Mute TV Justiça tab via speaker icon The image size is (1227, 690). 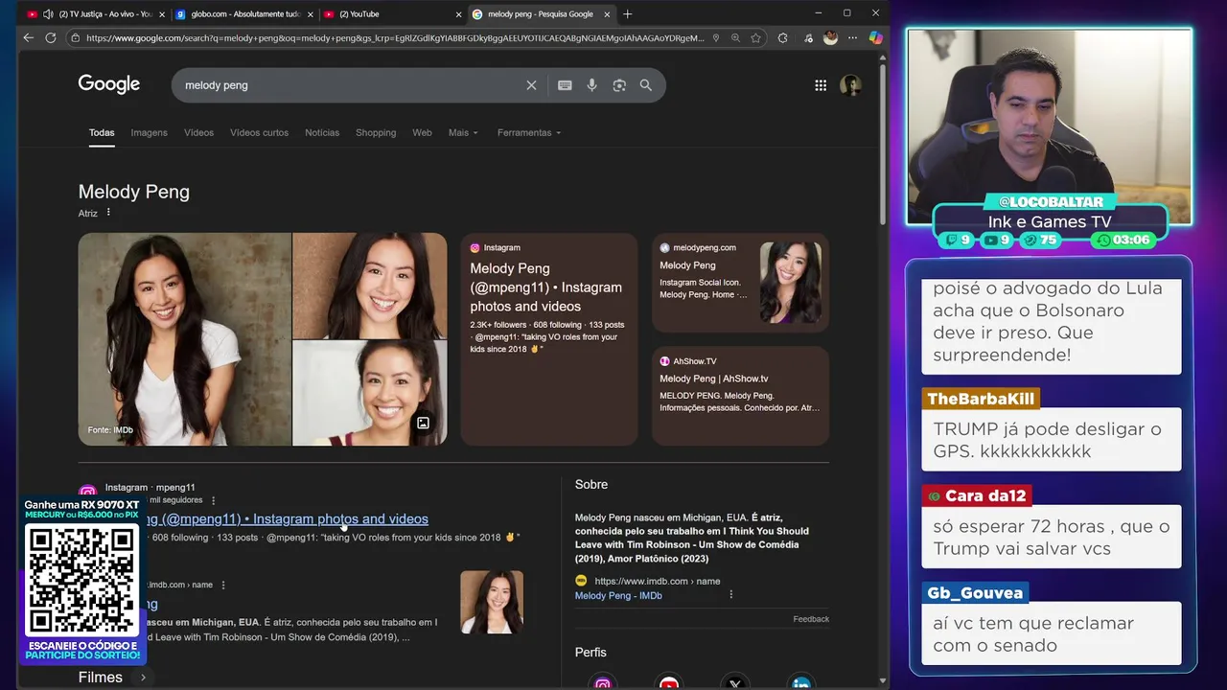click(48, 14)
